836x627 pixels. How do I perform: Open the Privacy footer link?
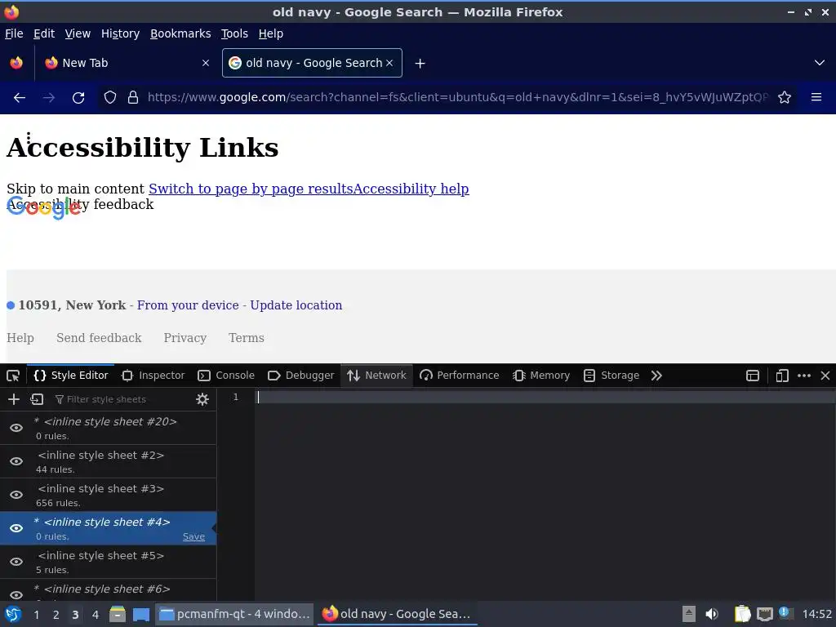185,338
